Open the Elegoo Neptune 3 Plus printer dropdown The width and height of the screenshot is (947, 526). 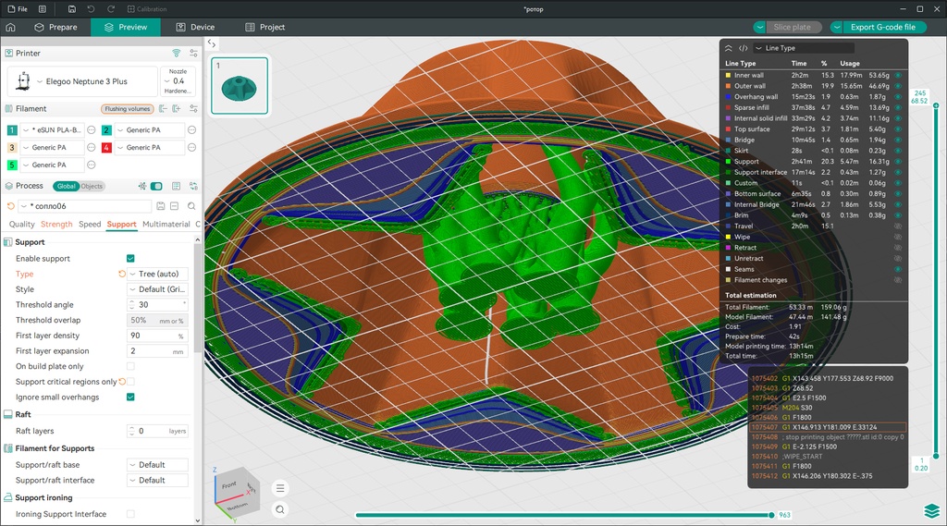pos(82,81)
